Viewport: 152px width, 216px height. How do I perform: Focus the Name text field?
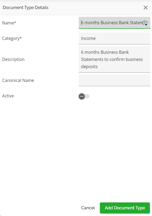[115, 23]
